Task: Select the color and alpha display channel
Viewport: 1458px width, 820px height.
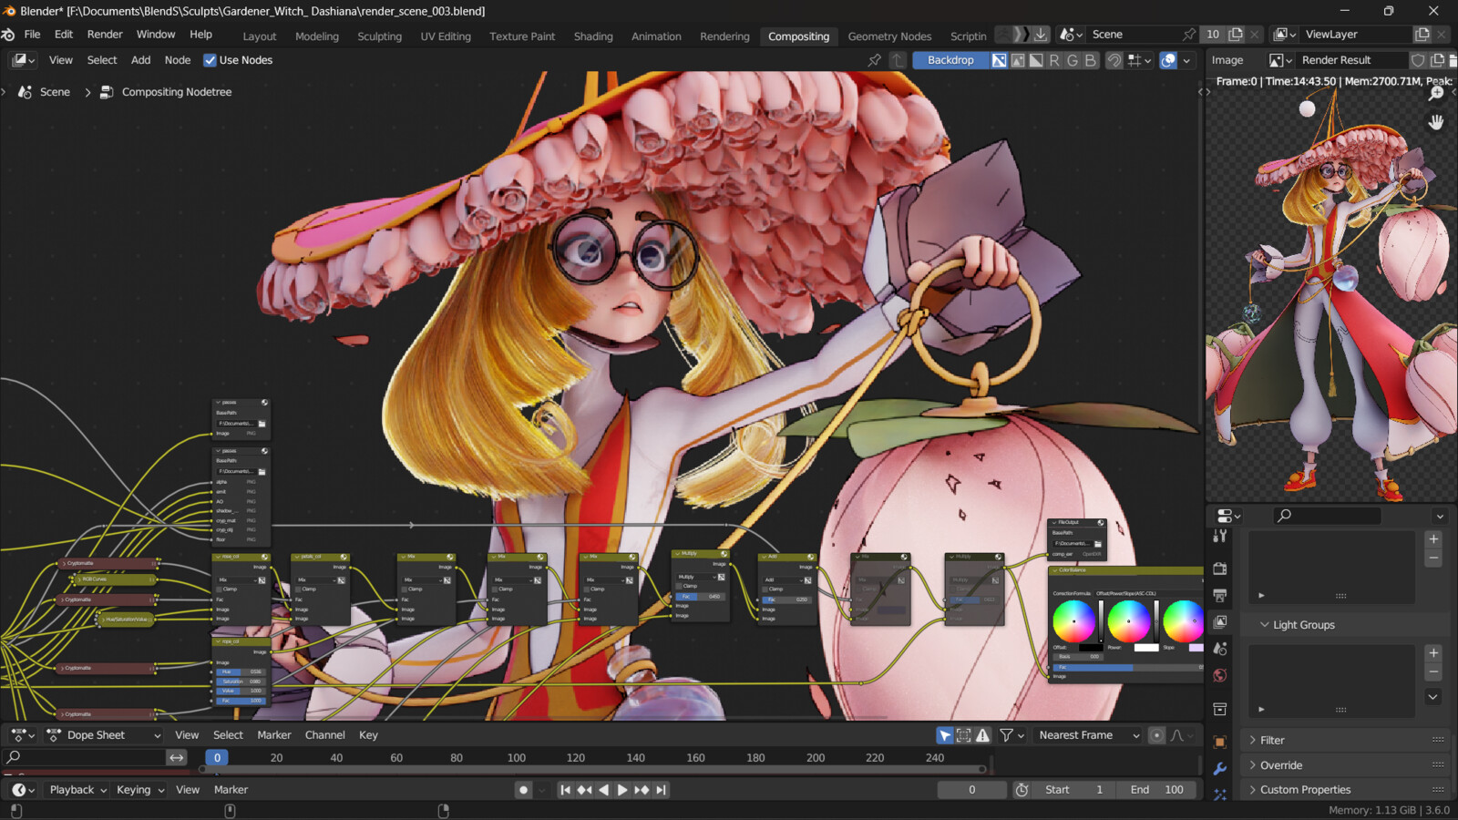Action: (1000, 60)
